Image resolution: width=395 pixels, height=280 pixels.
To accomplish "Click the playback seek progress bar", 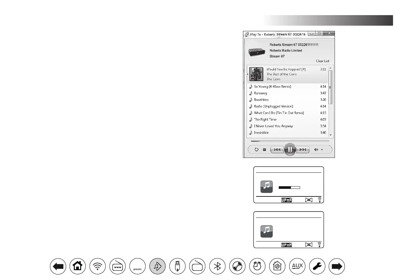I will click(290, 141).
